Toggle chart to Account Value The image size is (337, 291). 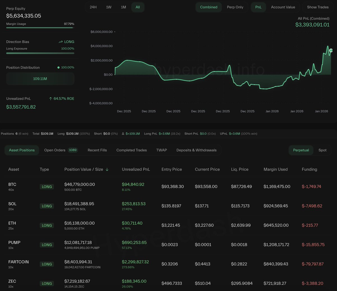[283, 7]
